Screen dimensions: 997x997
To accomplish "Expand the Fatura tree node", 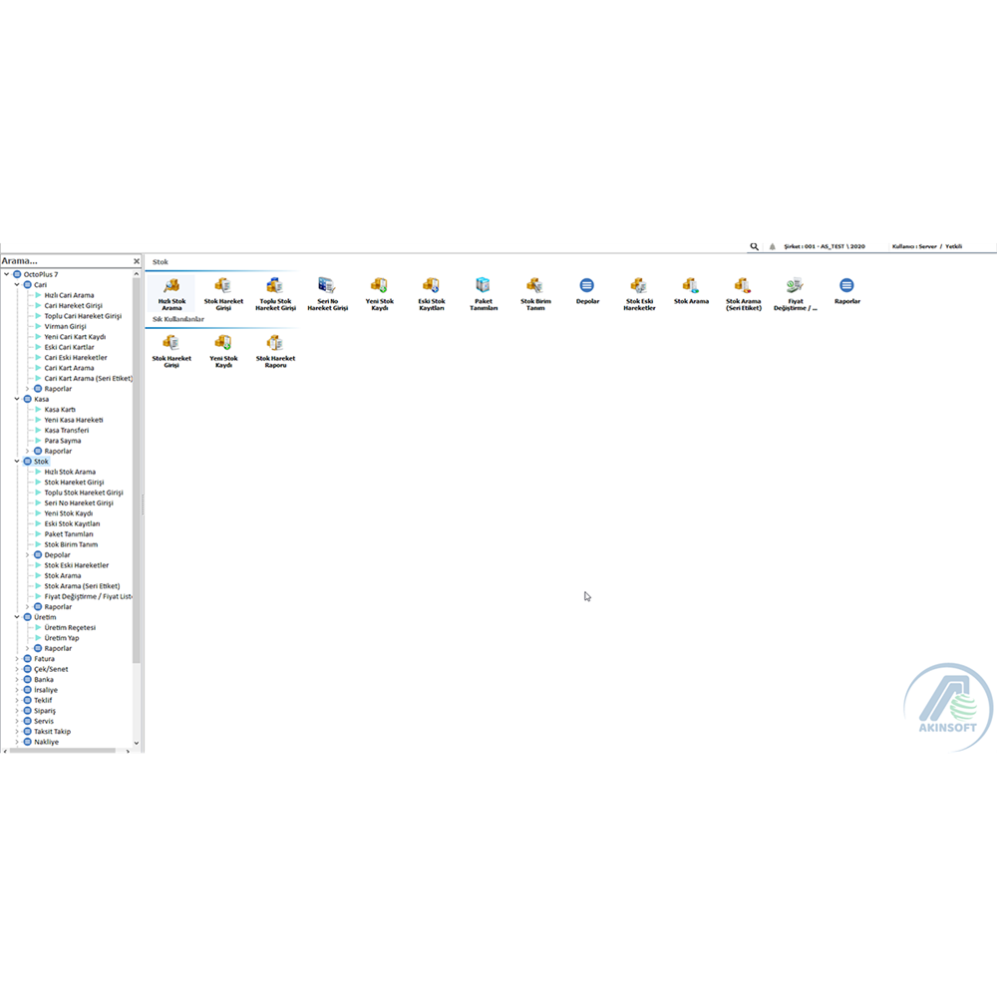I will [17, 659].
